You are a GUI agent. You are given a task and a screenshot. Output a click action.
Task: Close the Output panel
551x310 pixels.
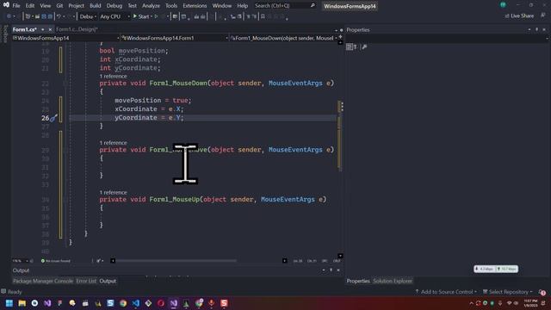[338, 270]
